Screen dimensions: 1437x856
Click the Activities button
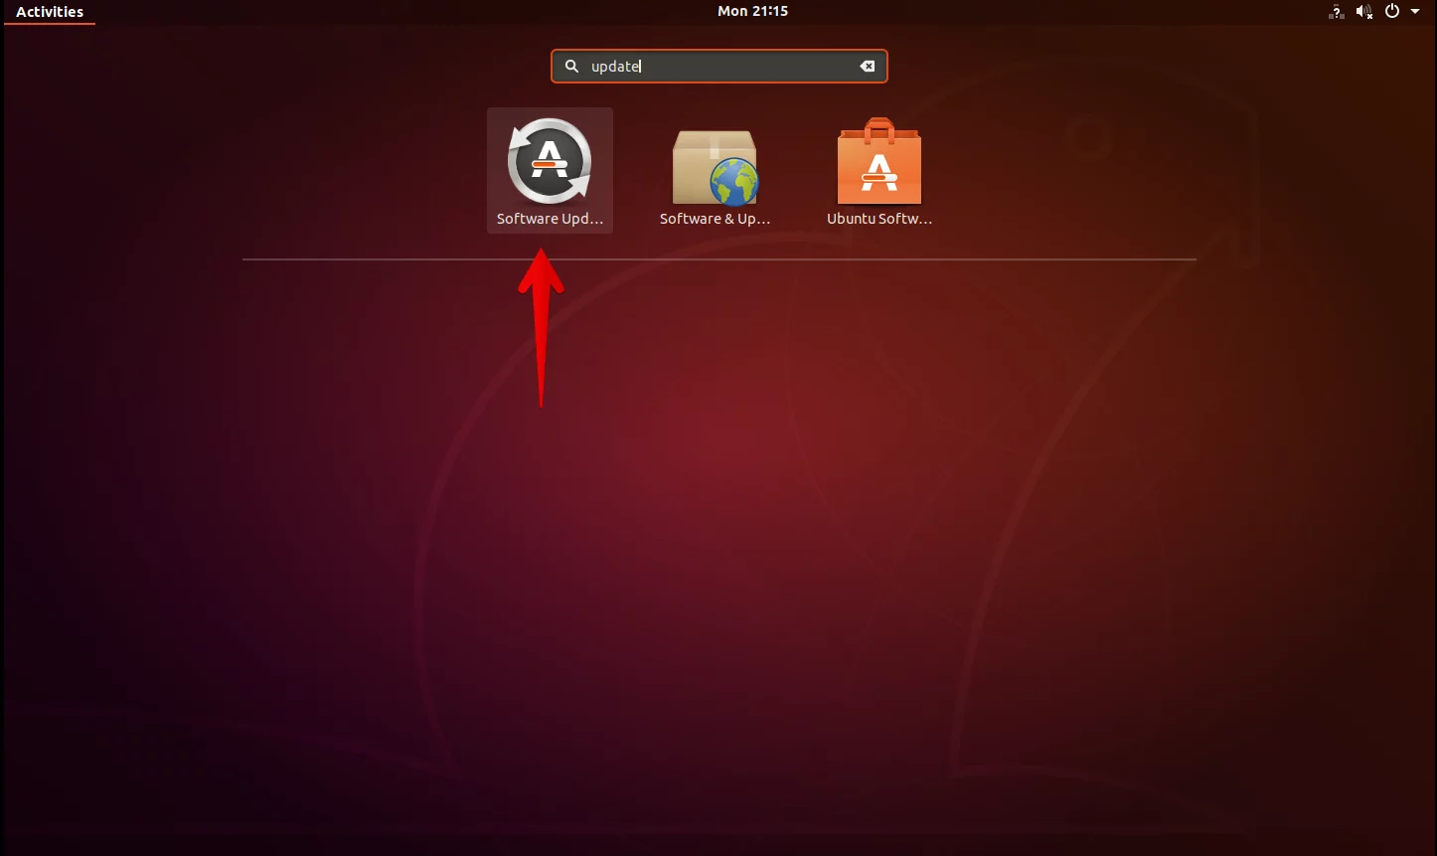tap(50, 12)
